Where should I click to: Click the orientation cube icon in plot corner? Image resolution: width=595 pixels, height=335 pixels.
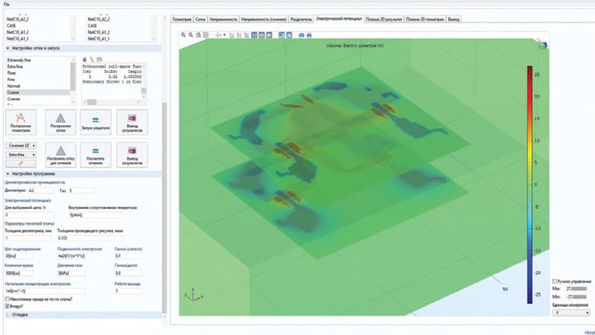[x=543, y=45]
